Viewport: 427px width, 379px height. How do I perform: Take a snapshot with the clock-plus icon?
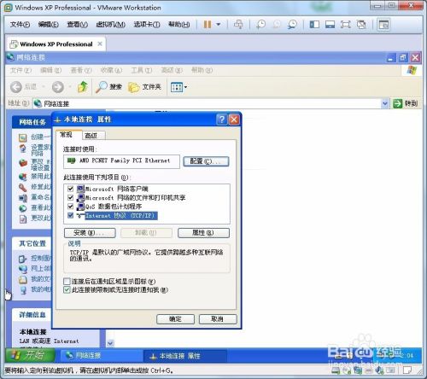tap(260, 25)
